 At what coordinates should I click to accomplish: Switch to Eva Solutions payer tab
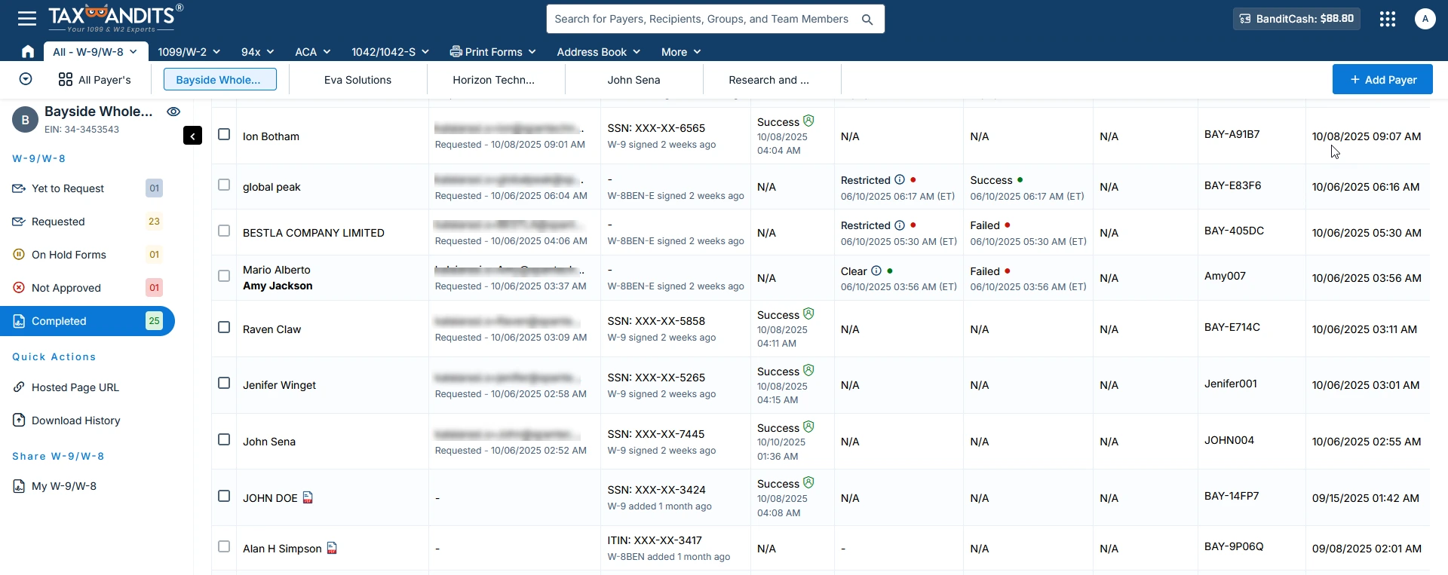[357, 80]
